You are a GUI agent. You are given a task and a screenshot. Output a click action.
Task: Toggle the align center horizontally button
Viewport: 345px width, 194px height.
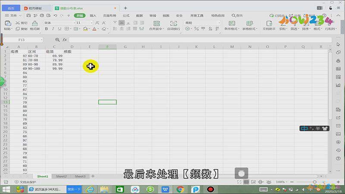[x=122, y=29]
